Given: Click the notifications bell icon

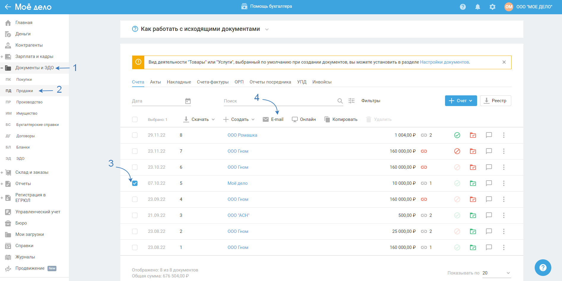Looking at the screenshot, I should point(477,7).
